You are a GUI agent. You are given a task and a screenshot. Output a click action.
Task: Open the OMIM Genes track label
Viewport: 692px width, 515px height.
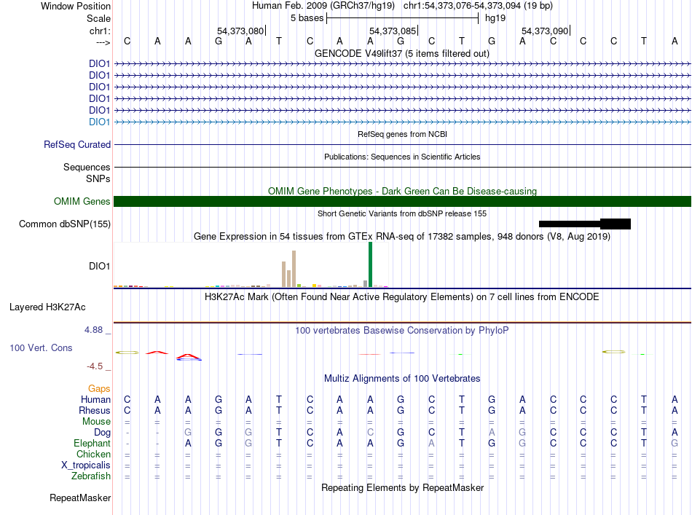click(x=82, y=201)
